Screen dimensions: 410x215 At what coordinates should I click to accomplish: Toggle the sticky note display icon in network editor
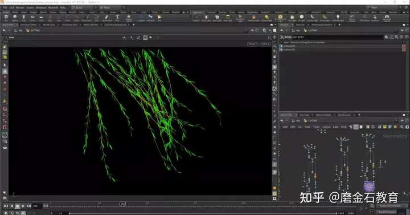pyautogui.click(x=384, y=127)
